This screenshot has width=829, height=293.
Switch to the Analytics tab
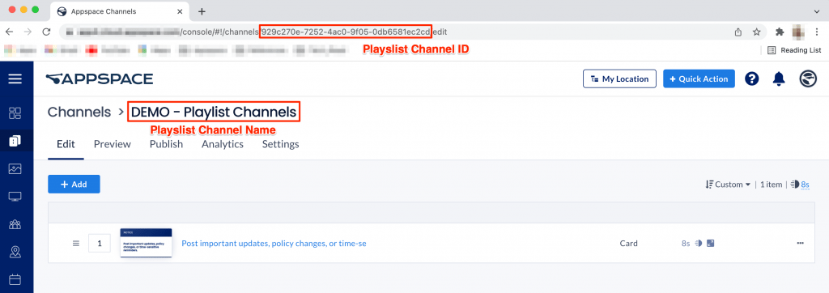point(223,144)
